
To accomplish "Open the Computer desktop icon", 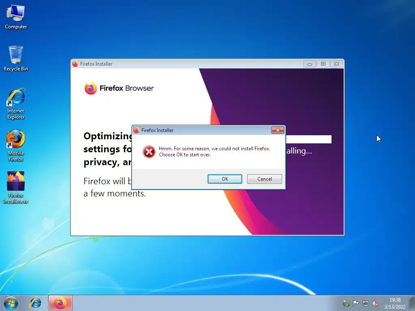I will [16, 17].
